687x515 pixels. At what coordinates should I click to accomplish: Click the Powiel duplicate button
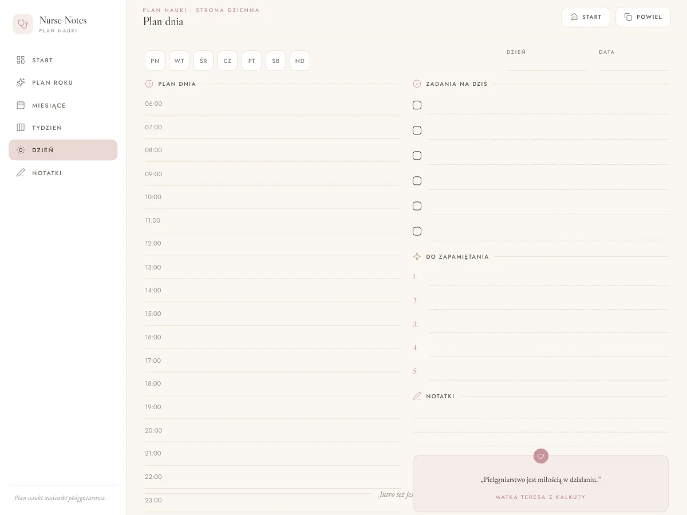(643, 17)
